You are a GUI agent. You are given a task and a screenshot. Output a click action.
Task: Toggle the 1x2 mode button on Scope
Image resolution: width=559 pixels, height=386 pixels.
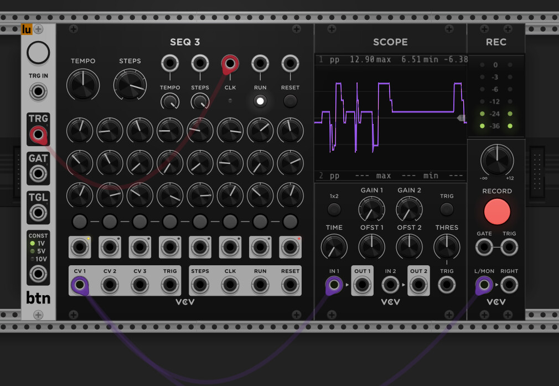pyautogui.click(x=334, y=209)
